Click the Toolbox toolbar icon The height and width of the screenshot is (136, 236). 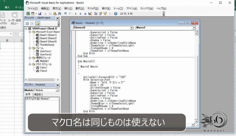[x=110, y=14]
